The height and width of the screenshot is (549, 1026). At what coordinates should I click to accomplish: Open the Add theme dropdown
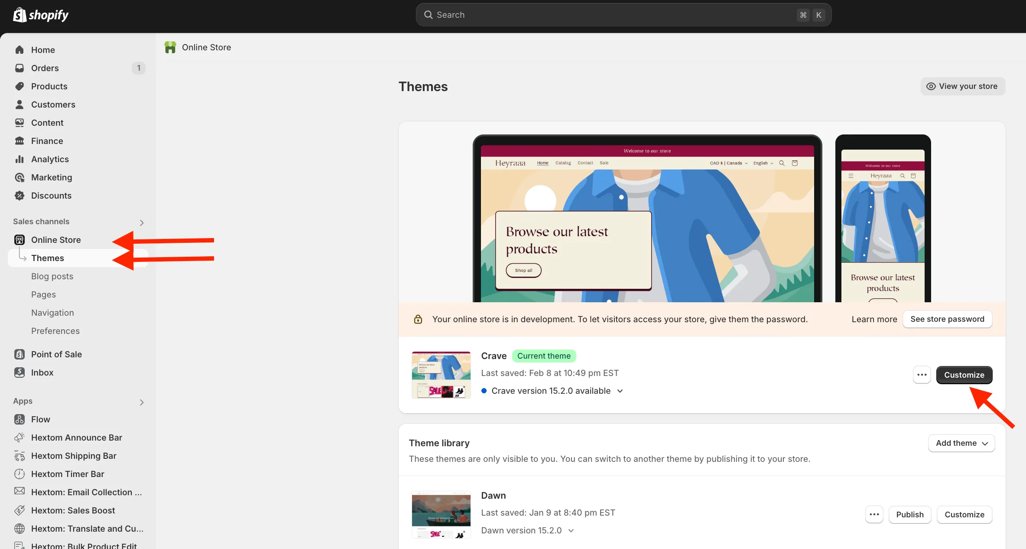point(961,443)
